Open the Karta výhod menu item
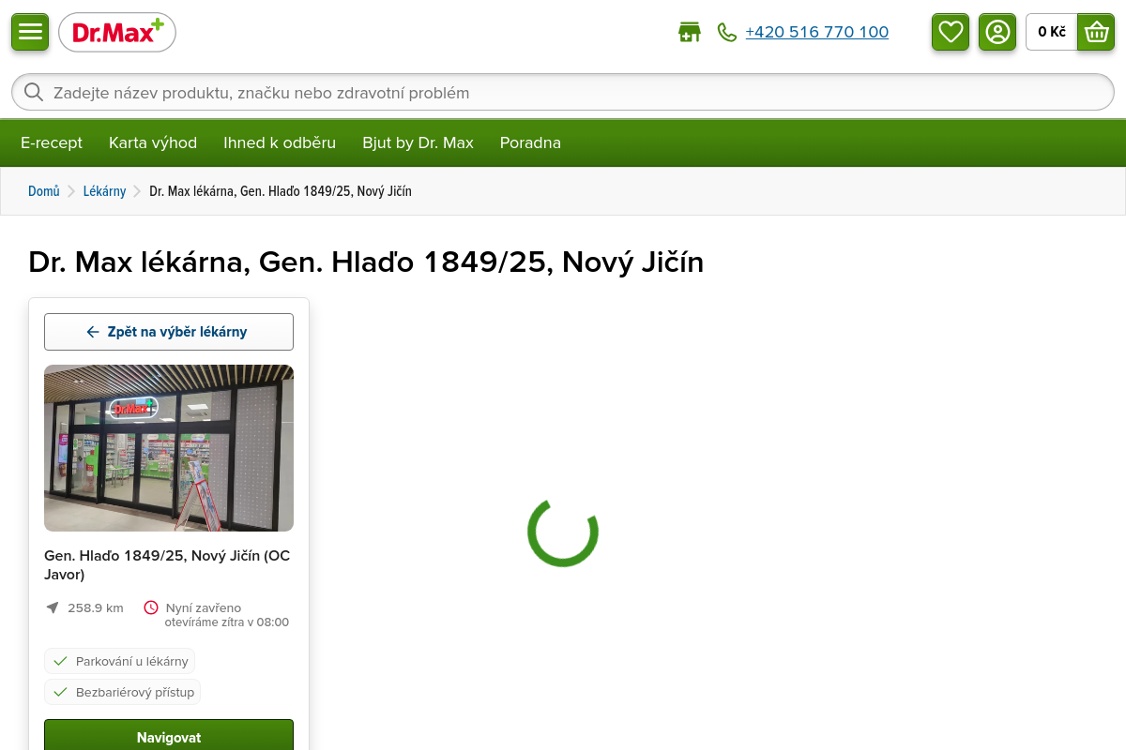Viewport: 1126px width, 750px height. point(153,142)
